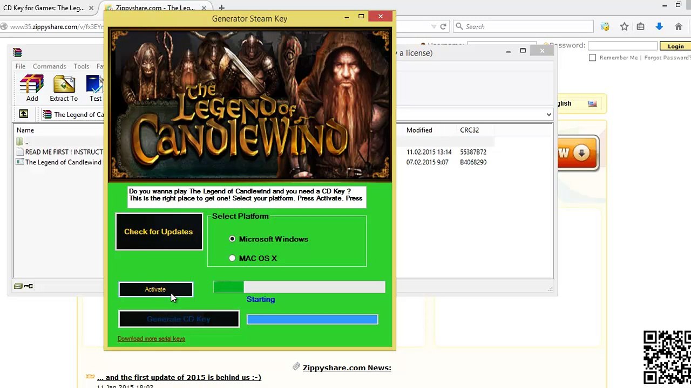Open the English language selector
The image size is (691, 388).
click(x=577, y=103)
